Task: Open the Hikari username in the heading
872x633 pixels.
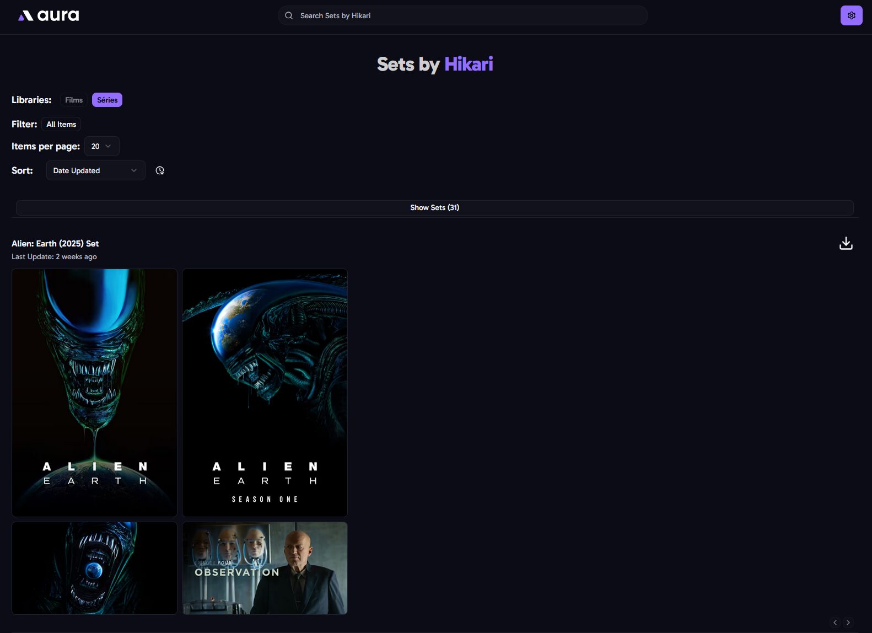Action: click(469, 64)
